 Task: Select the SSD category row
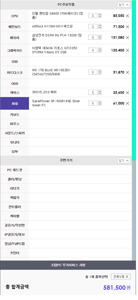[x=66, y=61]
